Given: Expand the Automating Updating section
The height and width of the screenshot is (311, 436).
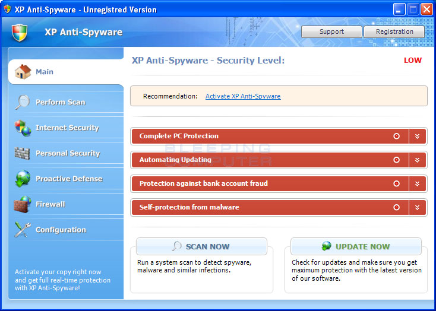Looking at the screenshot, I should pyautogui.click(x=417, y=160).
